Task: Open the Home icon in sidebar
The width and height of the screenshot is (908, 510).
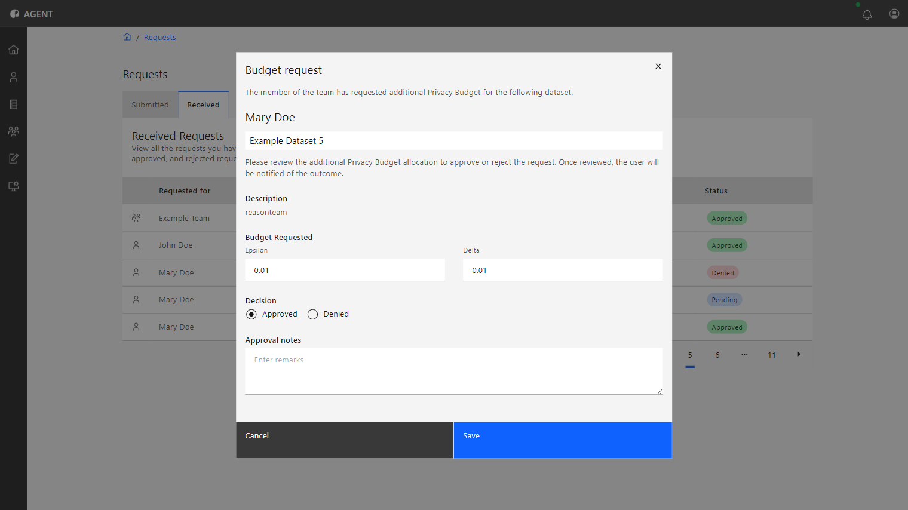Action: [14, 50]
